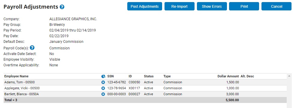293x108 pixels.
Task: Click the Re-Import button
Action: 180,6
